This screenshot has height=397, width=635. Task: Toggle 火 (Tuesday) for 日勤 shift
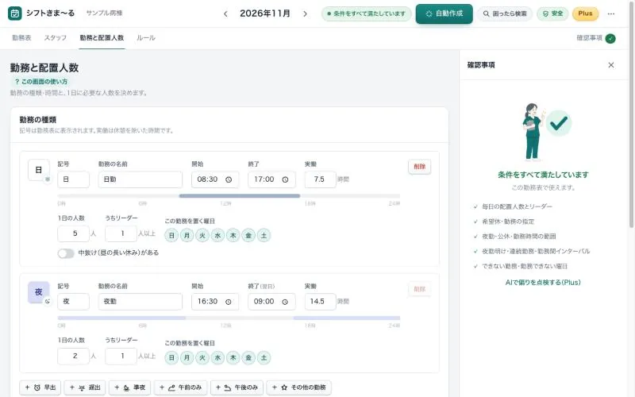click(202, 235)
